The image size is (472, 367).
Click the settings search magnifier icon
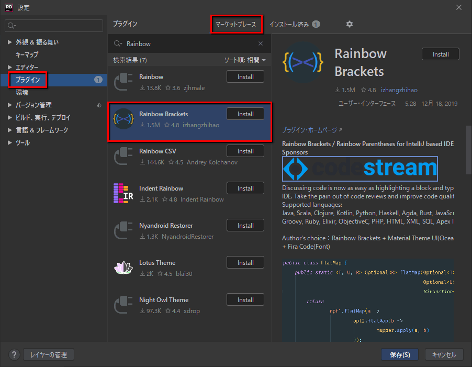pos(12,26)
